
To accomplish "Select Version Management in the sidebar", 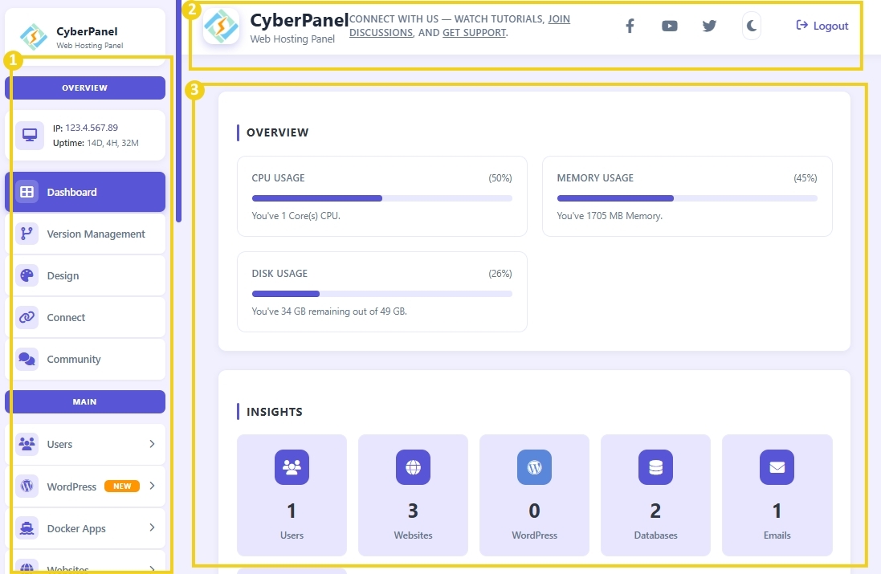I will 88,234.
